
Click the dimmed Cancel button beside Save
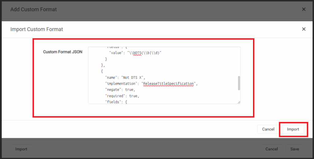pos(272,149)
